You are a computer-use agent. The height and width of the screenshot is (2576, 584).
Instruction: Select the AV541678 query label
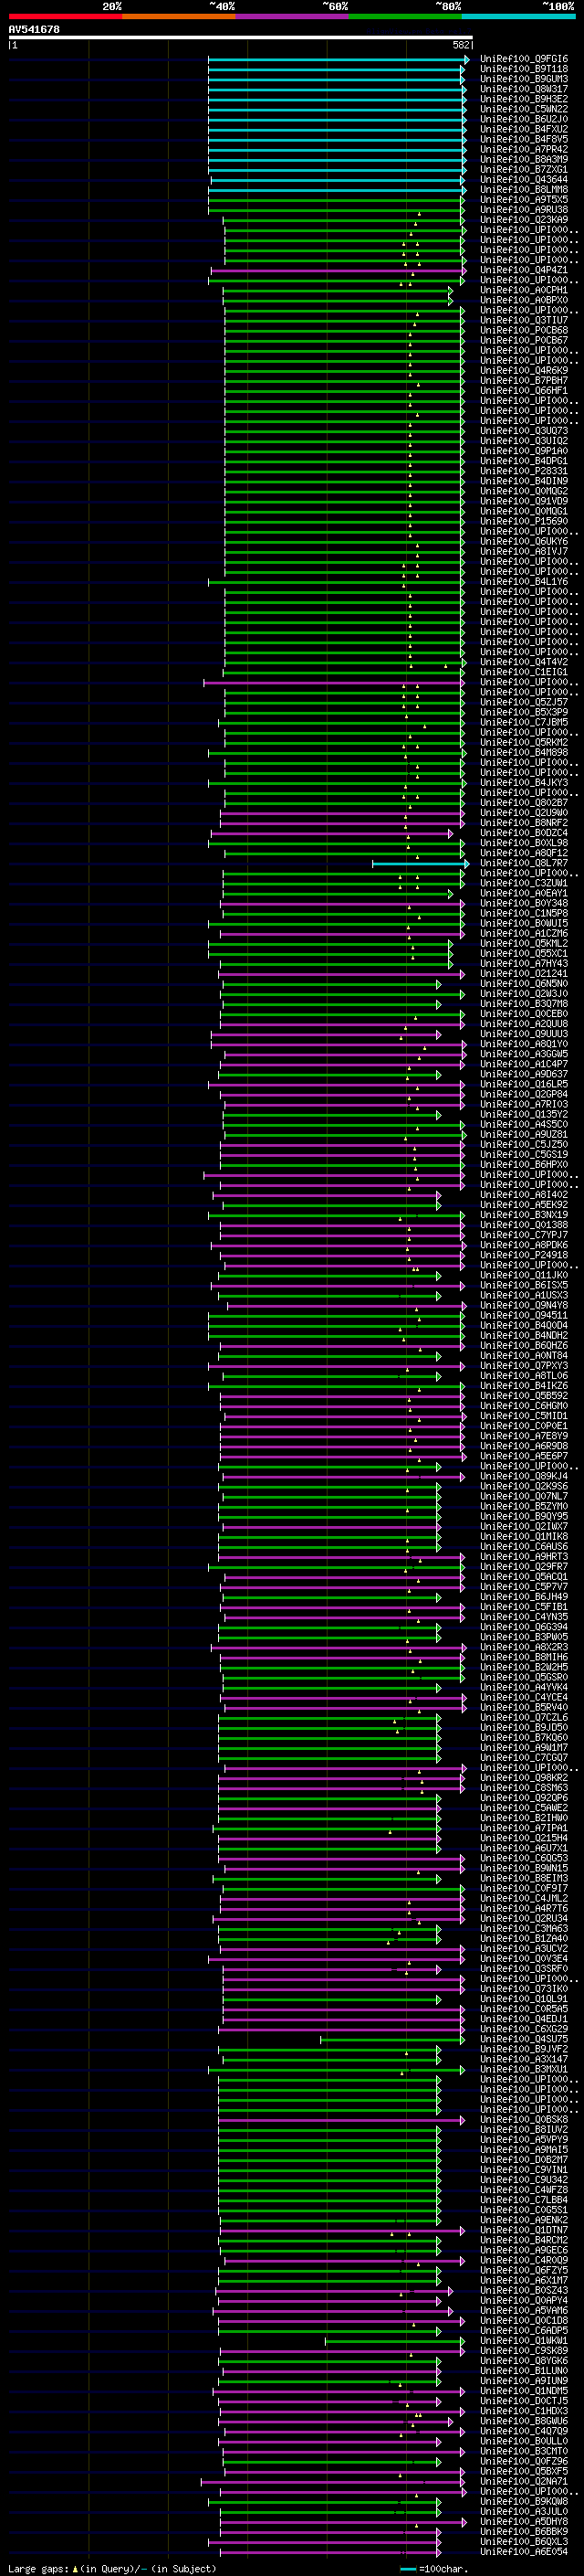point(34,30)
